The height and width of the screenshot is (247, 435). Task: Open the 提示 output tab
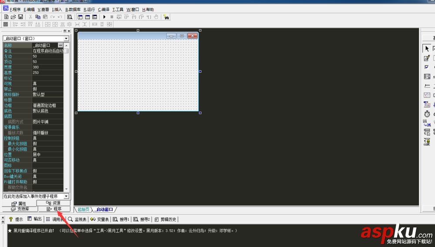click(16, 219)
